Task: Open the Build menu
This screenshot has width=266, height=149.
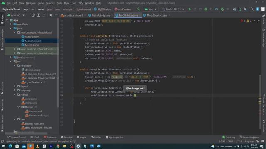Action: tap(59, 3)
